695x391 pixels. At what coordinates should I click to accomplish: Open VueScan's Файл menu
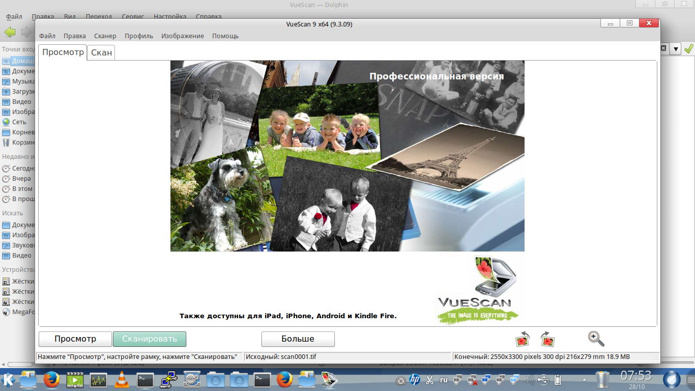[47, 36]
